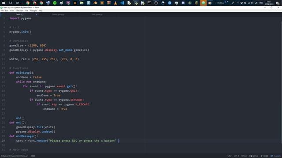Click 'K_ESCAPE' in the code
Screen dimensions: 282x158
[83, 104]
